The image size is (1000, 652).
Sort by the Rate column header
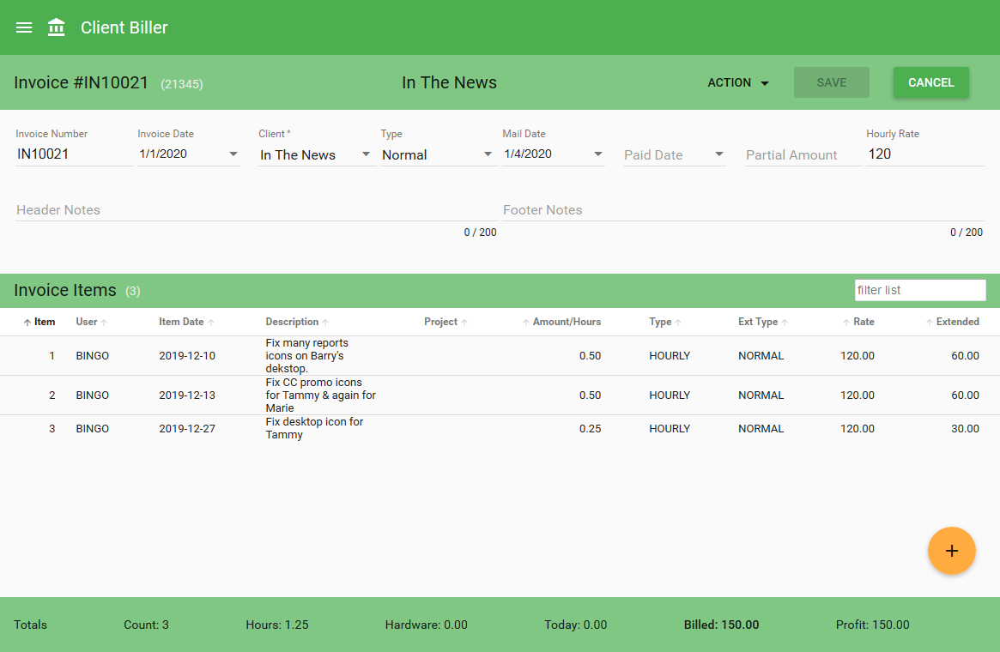click(858, 322)
